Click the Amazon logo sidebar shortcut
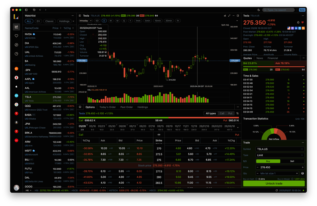The height and width of the screenshot is (206, 317). tap(16, 123)
